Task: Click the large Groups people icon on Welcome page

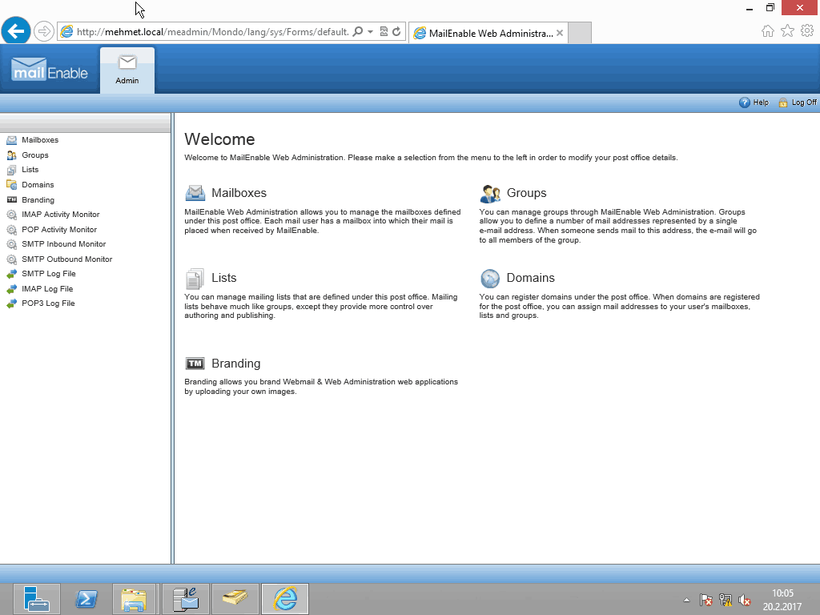Action: pos(490,194)
